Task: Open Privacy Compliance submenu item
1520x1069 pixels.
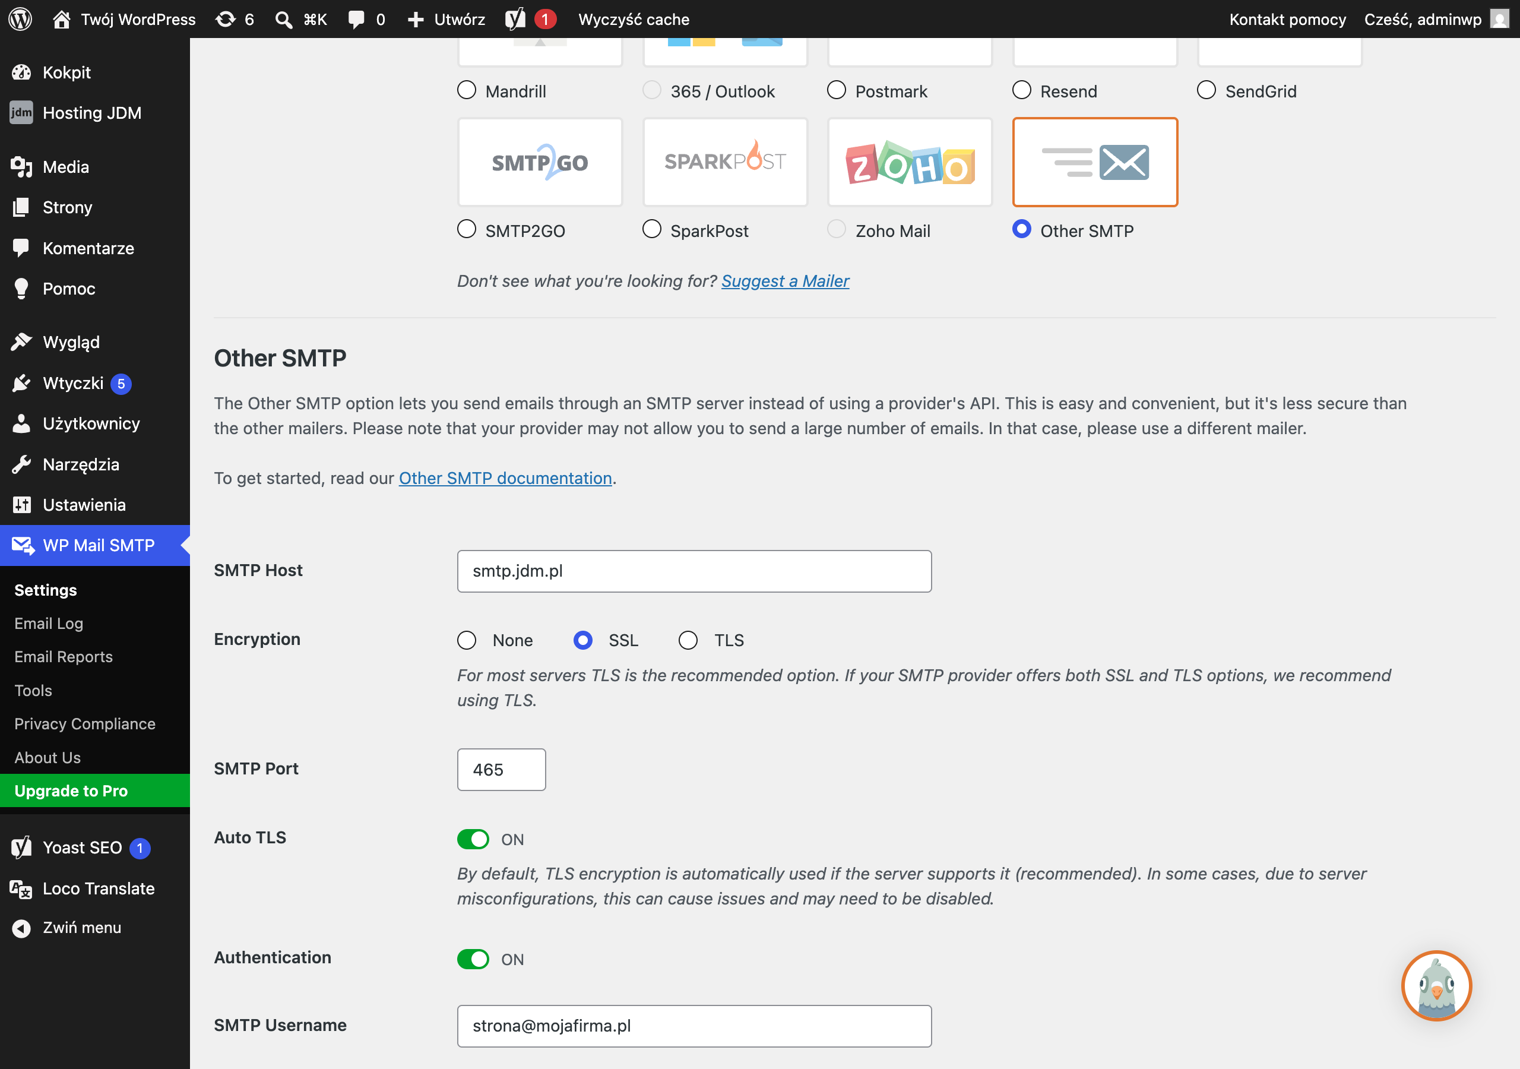Action: tap(85, 724)
